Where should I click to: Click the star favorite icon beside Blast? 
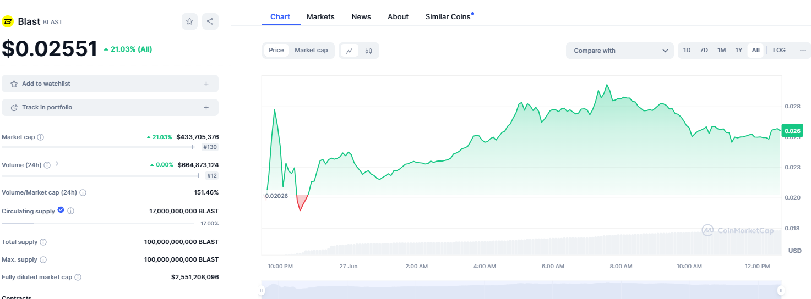189,21
